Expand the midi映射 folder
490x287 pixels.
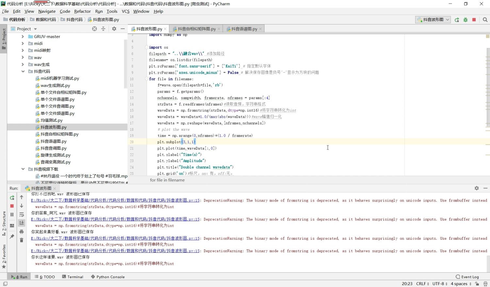click(x=23, y=51)
